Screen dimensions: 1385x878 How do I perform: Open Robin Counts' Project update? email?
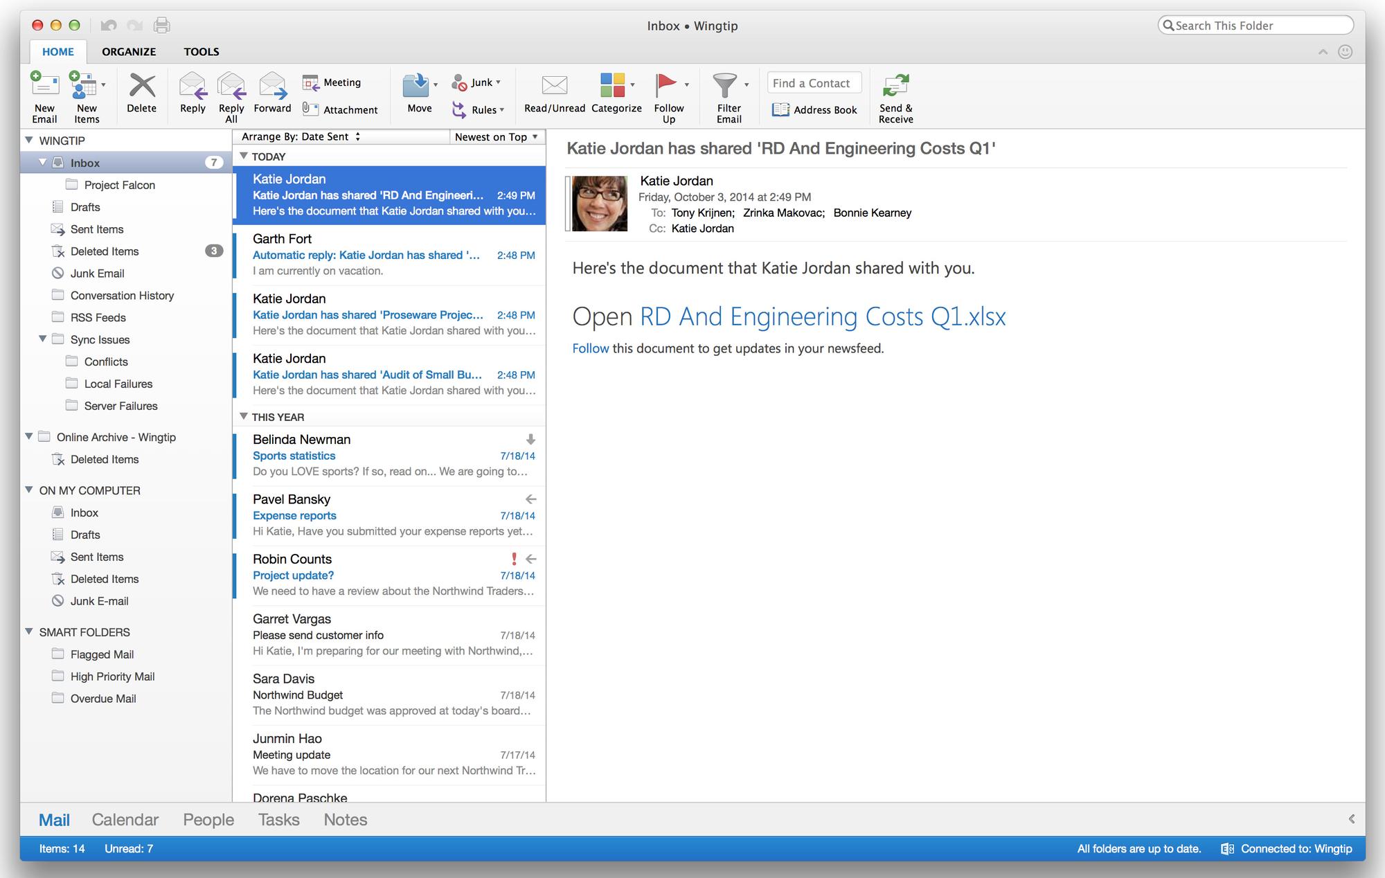[389, 575]
